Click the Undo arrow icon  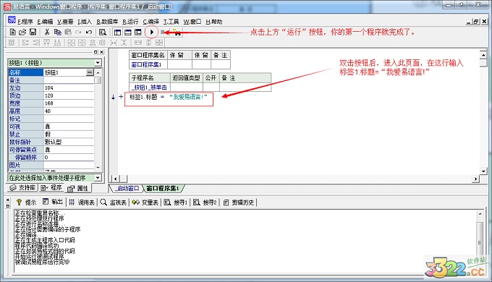(89, 32)
